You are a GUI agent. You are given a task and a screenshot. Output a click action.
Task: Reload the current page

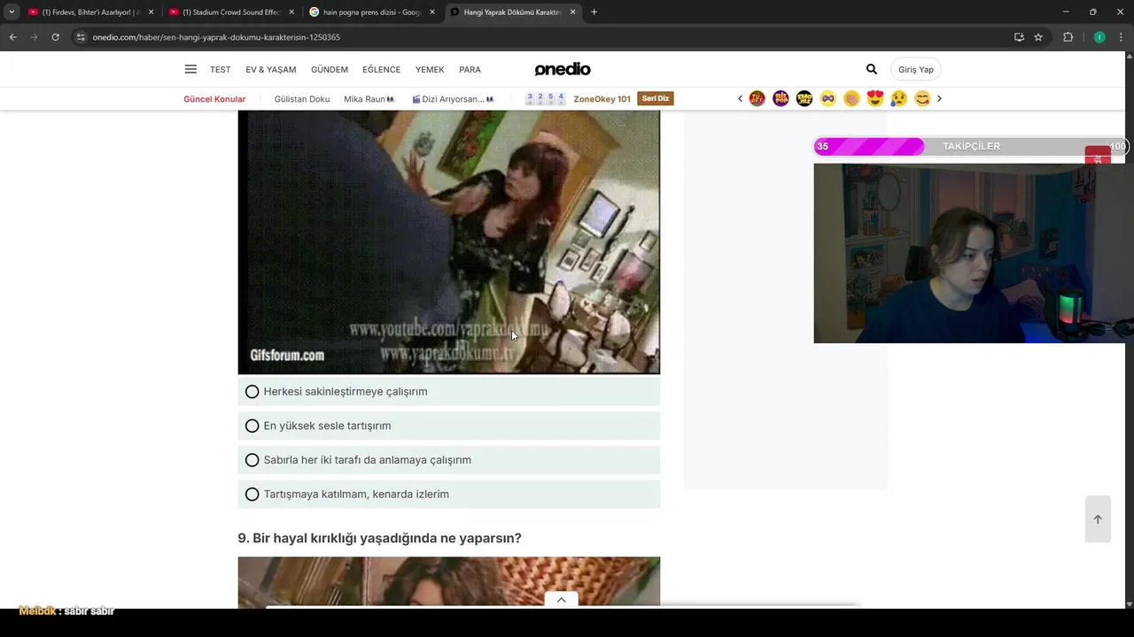pyautogui.click(x=55, y=37)
